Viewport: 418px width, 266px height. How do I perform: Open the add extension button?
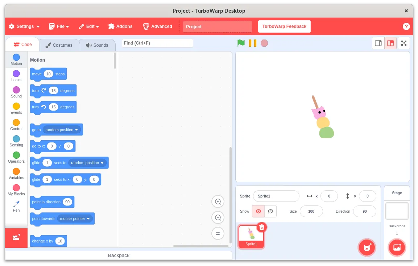pos(16,238)
